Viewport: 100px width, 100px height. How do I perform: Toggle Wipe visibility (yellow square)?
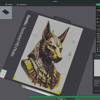(x=97, y=49)
